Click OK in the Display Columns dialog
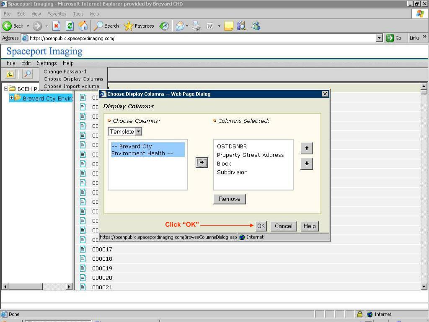The image size is (429, 322). click(261, 226)
